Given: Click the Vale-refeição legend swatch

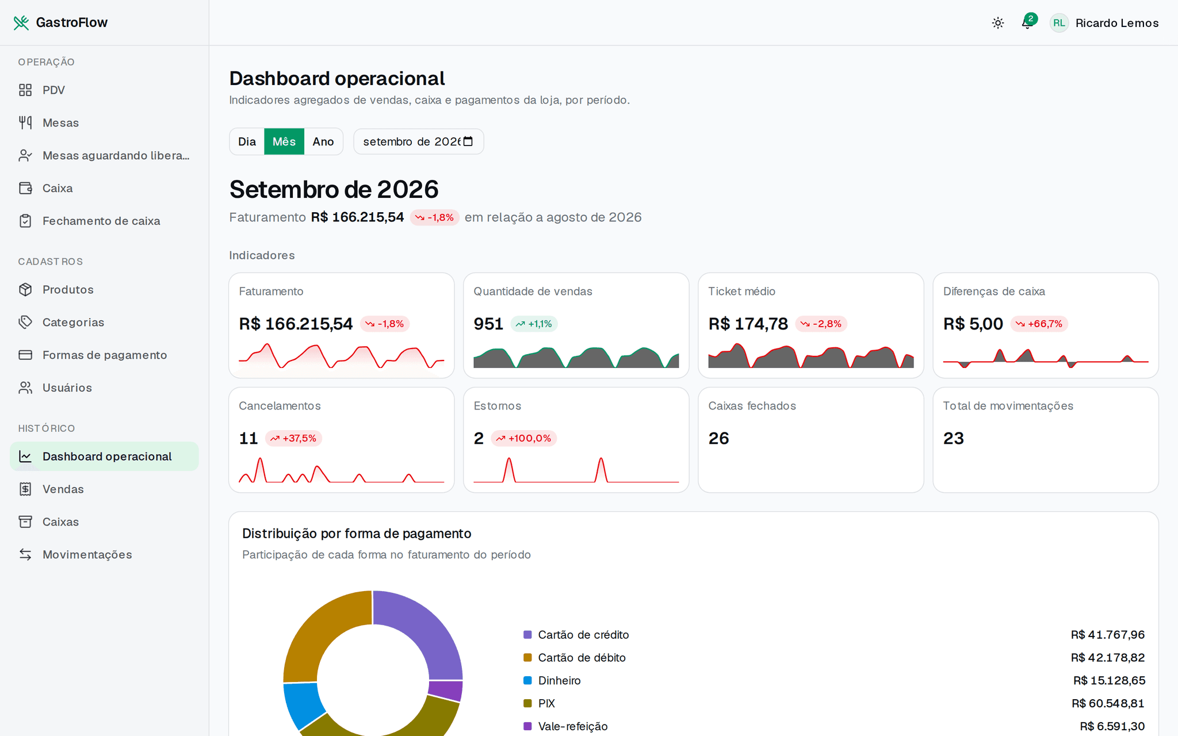Looking at the screenshot, I should click(x=527, y=727).
